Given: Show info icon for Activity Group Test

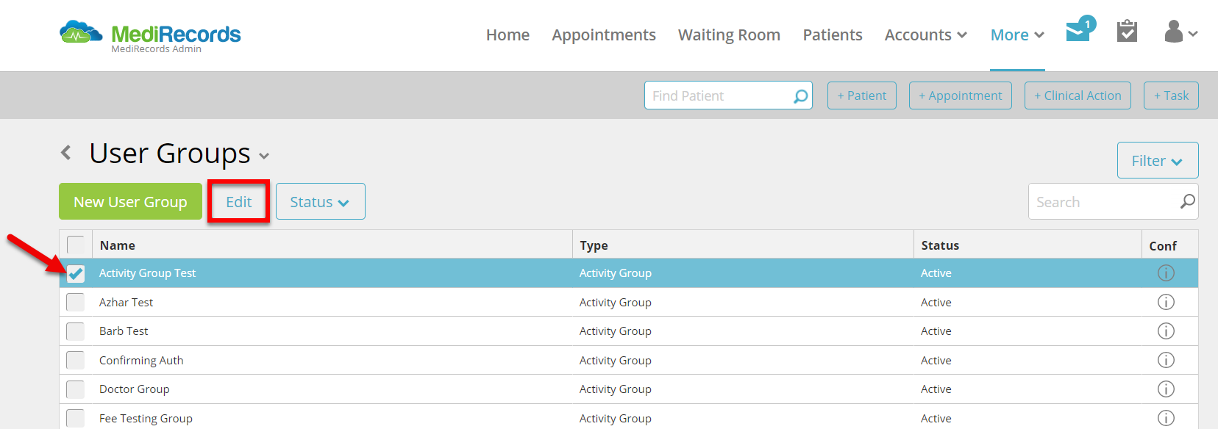Looking at the screenshot, I should point(1166,273).
